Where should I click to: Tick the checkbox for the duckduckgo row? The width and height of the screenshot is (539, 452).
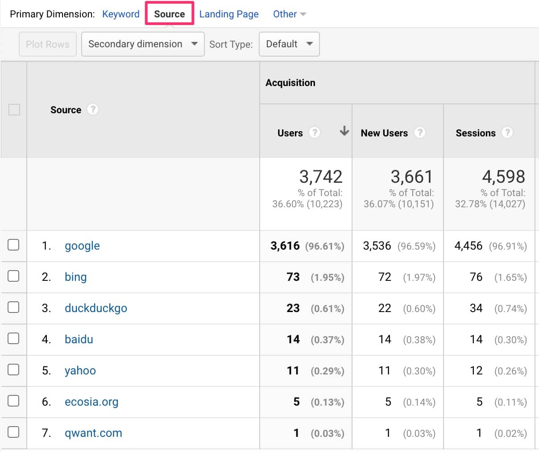14,307
